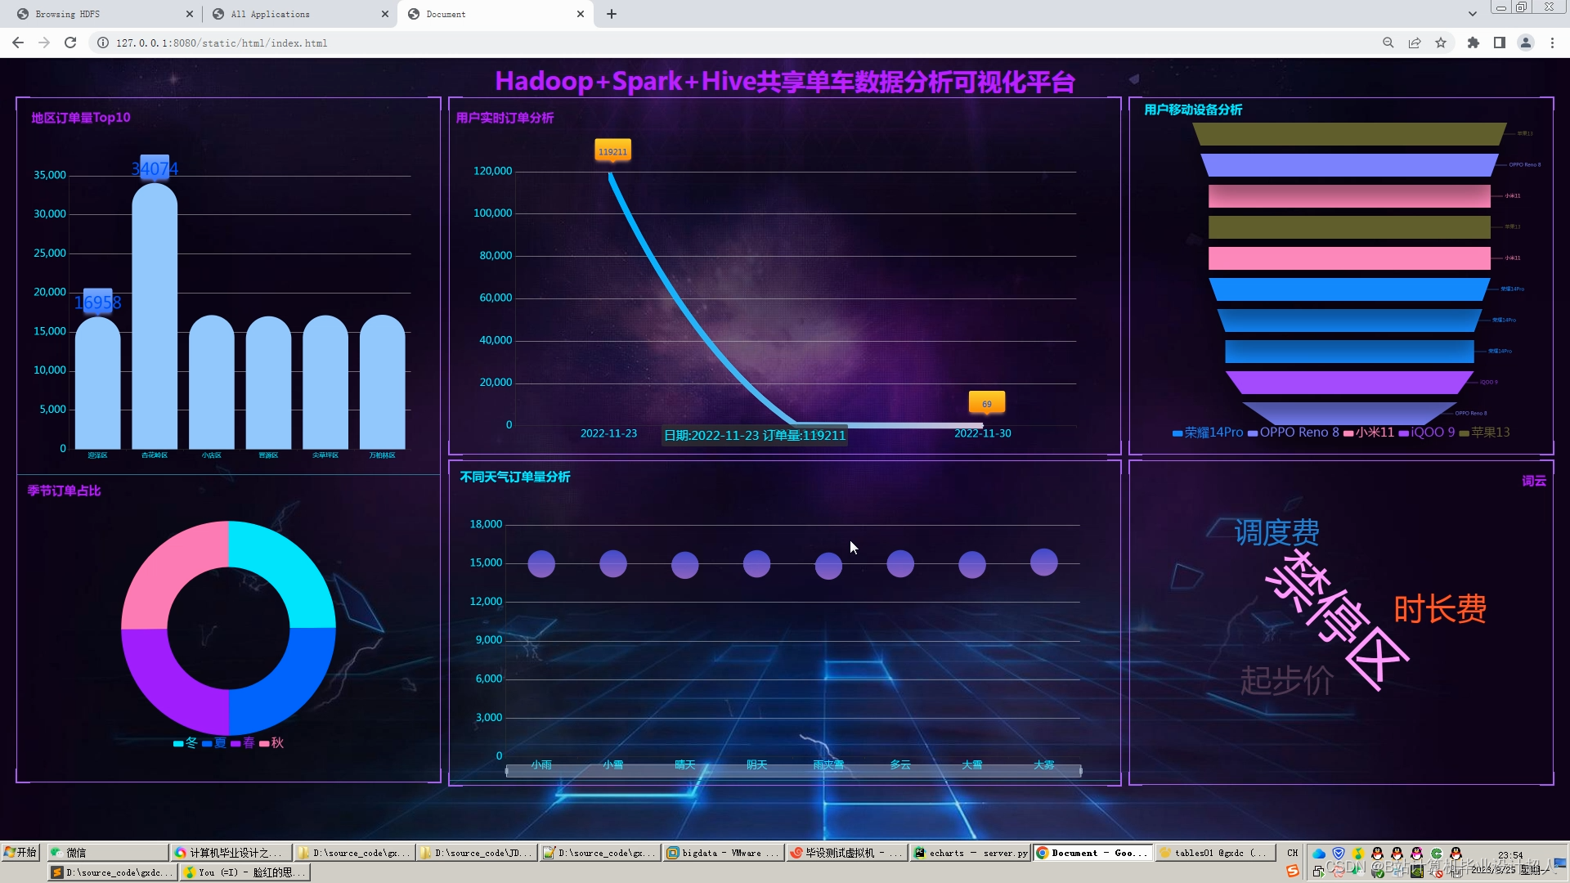This screenshot has width=1570, height=883.
Task: Toggle the browser side panel icon
Action: [1499, 43]
